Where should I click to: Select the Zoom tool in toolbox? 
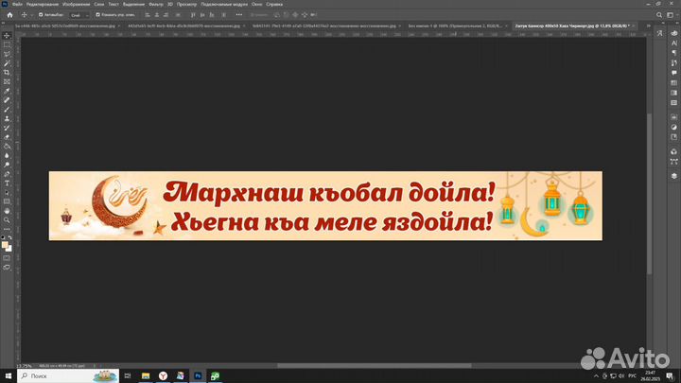pos(7,220)
